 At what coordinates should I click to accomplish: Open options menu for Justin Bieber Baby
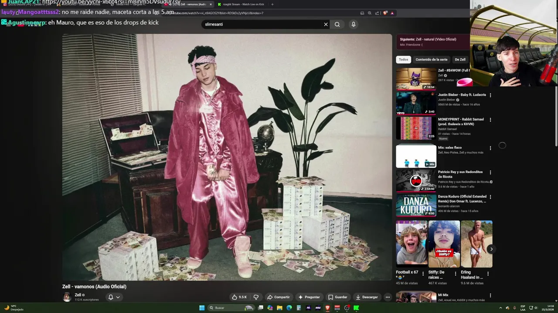pyautogui.click(x=490, y=95)
